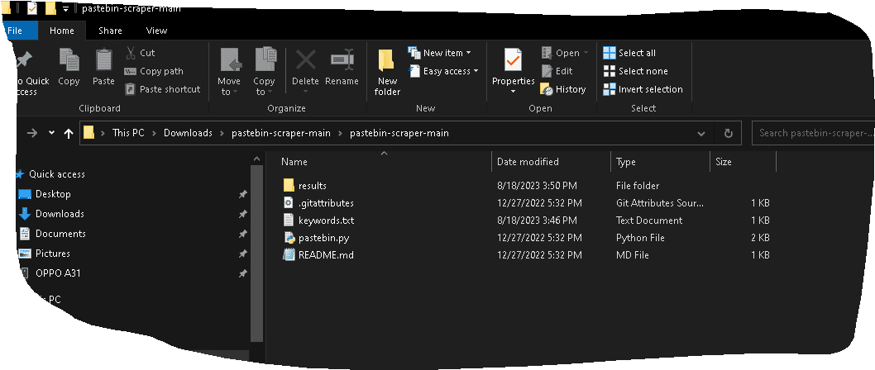Click the pin icon next to Pictures

243,254
